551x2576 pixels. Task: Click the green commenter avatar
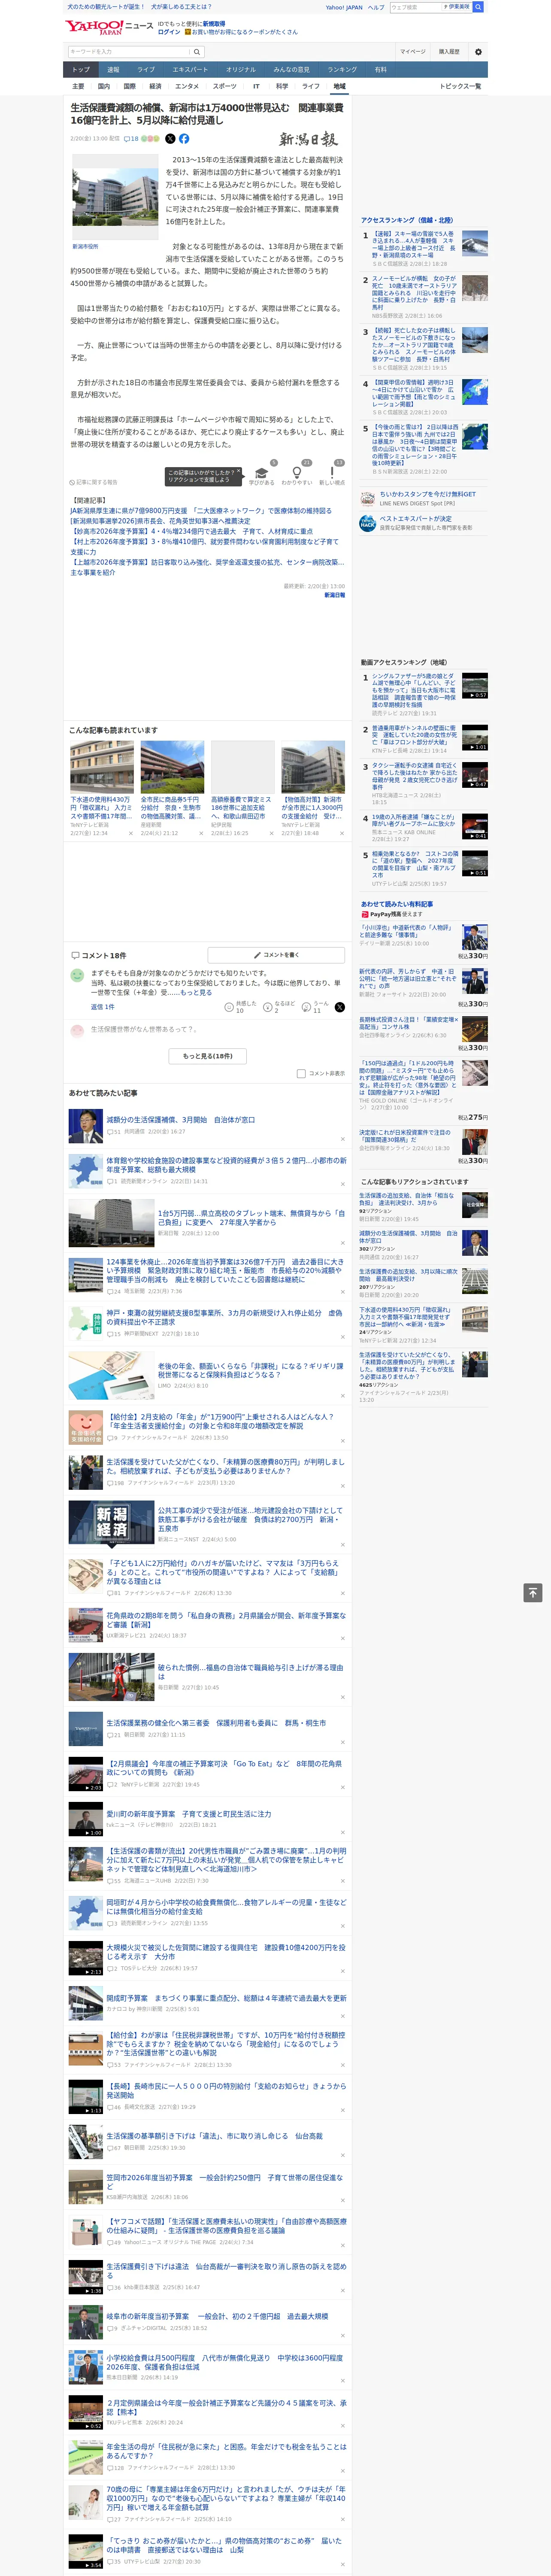77,975
